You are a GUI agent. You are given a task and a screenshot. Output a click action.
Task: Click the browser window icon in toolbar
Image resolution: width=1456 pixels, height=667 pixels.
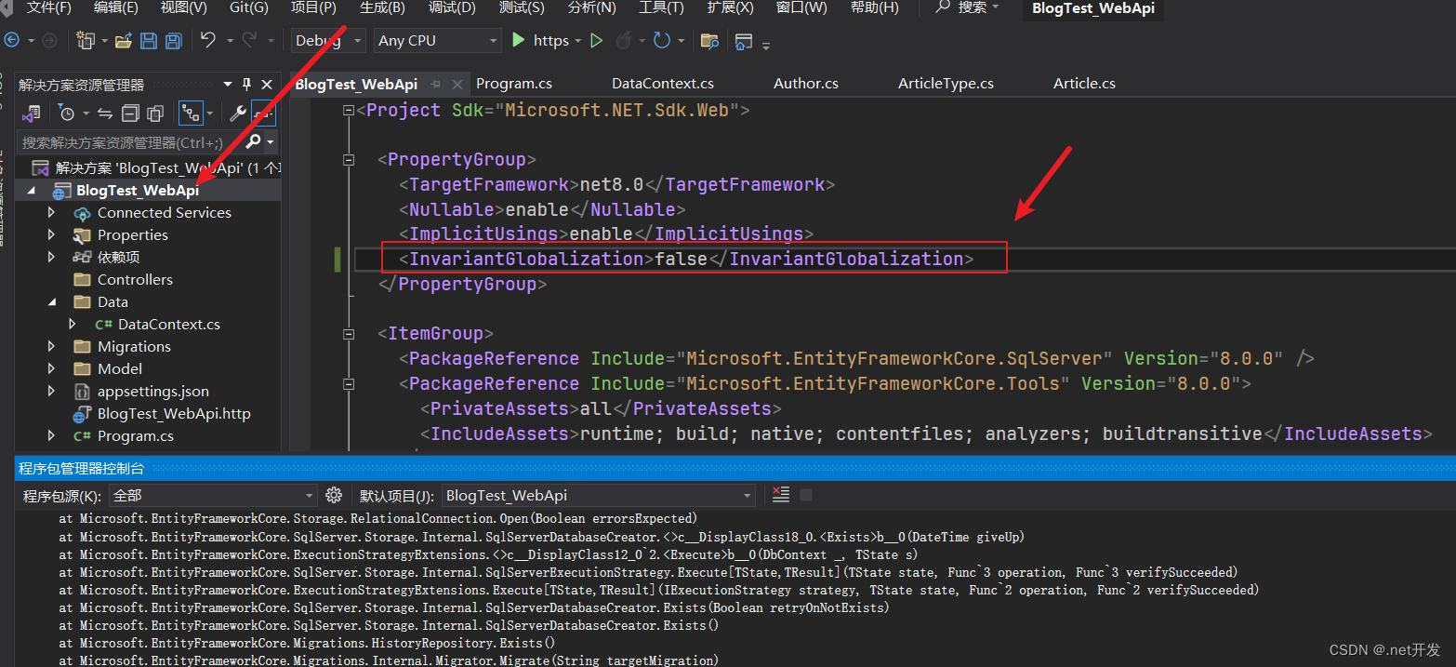click(743, 40)
